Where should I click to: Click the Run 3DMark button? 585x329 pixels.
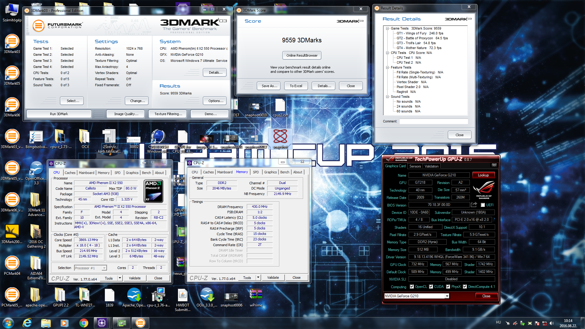[x=59, y=114]
